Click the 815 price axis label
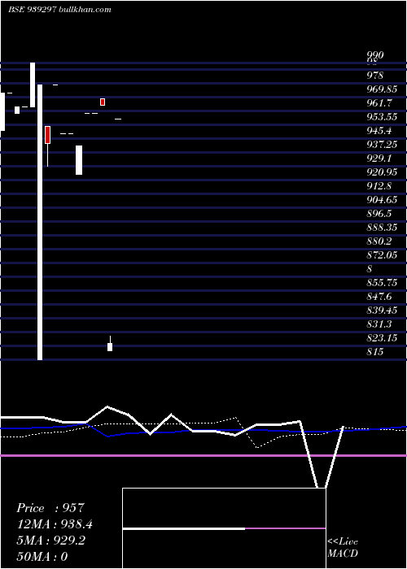Image resolution: width=407 pixels, height=569 pixels. pyautogui.click(x=375, y=351)
